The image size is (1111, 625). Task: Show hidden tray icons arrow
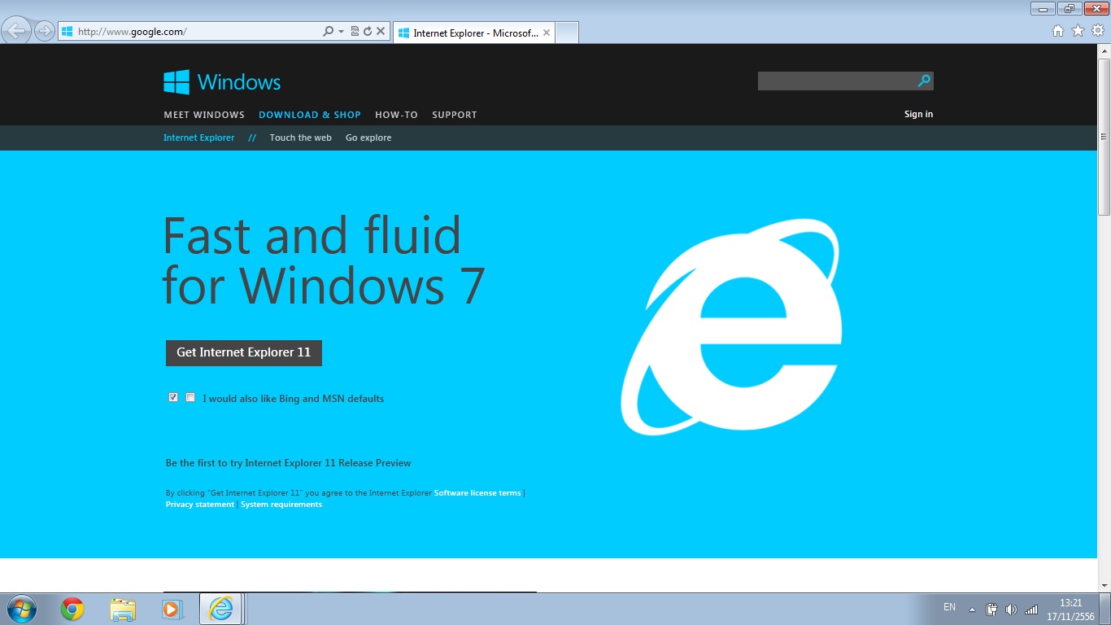coord(972,610)
